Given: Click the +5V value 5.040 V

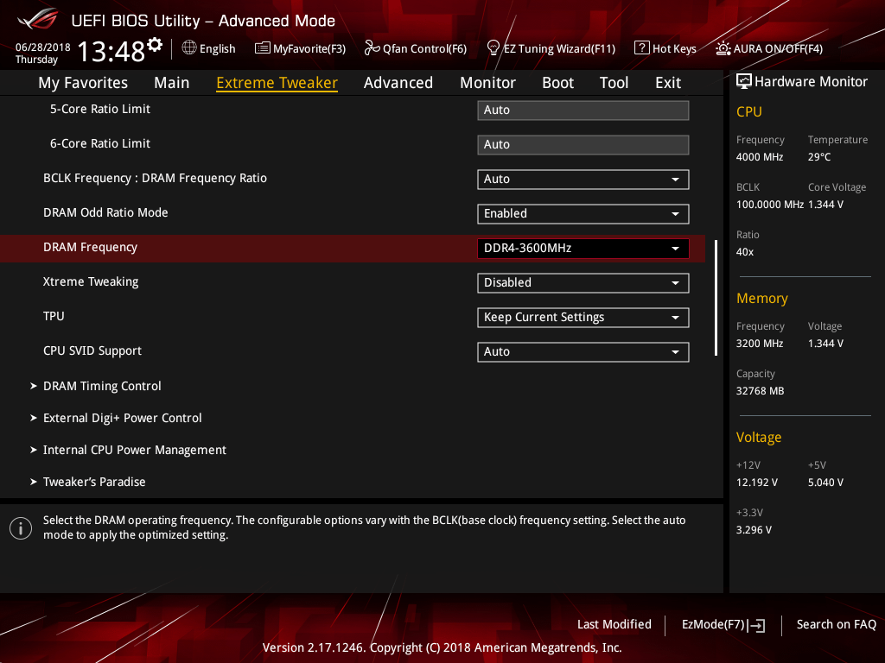Looking at the screenshot, I should click(x=825, y=483).
